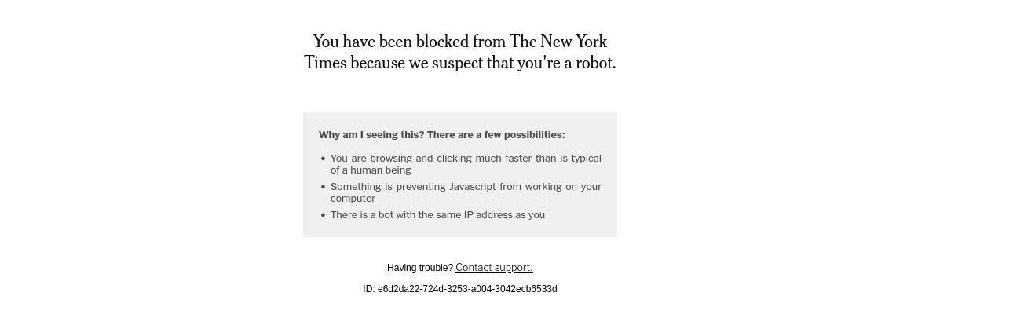Click the second bullet point dot
The height and width of the screenshot is (318, 1013).
tap(323, 187)
